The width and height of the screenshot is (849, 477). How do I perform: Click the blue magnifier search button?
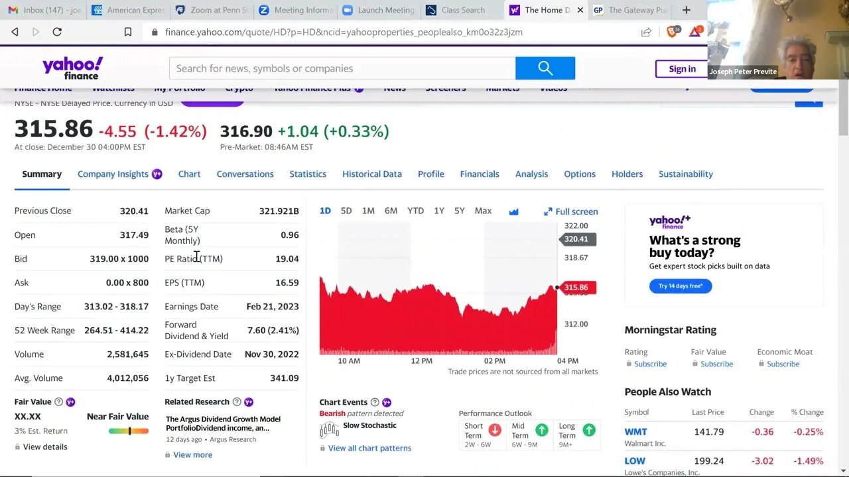click(x=545, y=68)
